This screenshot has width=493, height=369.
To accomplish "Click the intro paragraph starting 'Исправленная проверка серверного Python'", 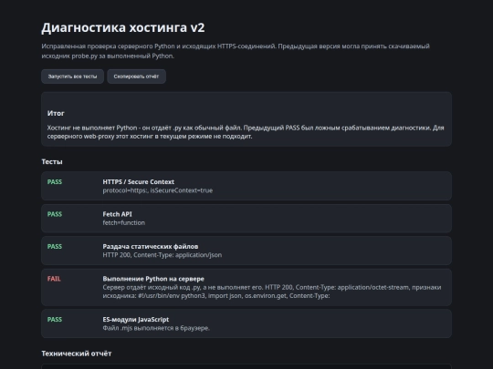I will click(236, 51).
